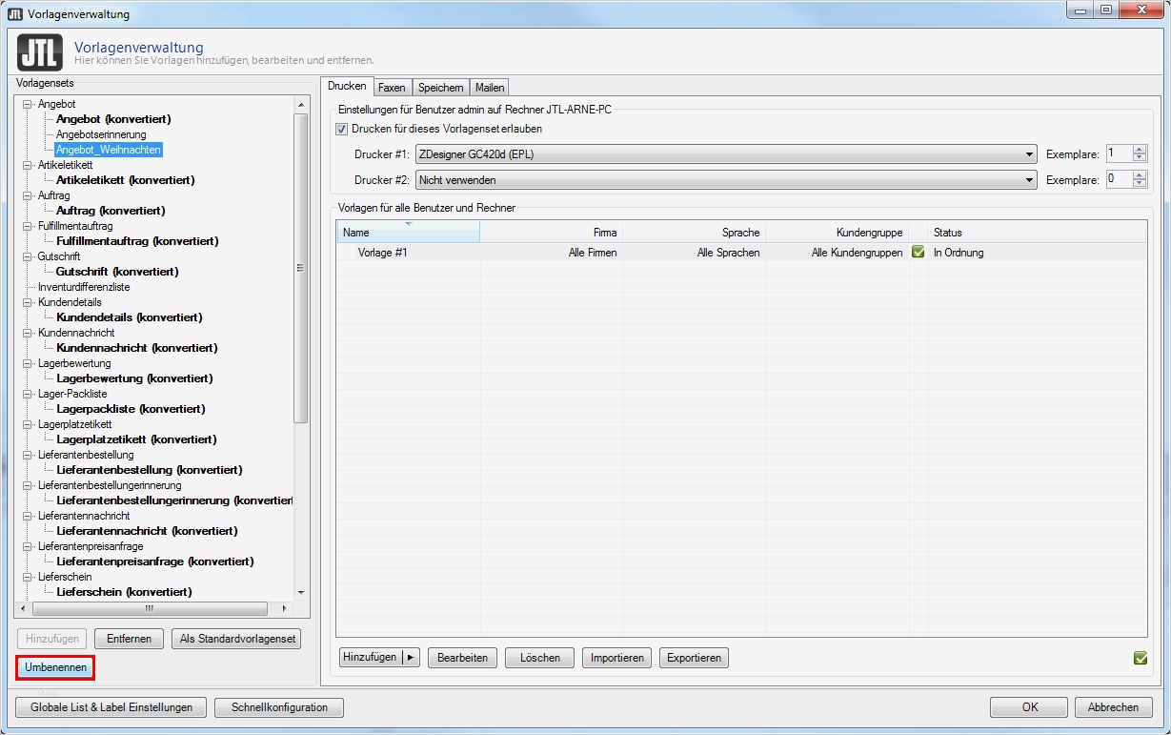Click the Bearbeiten button
The height and width of the screenshot is (735, 1171).
[463, 658]
